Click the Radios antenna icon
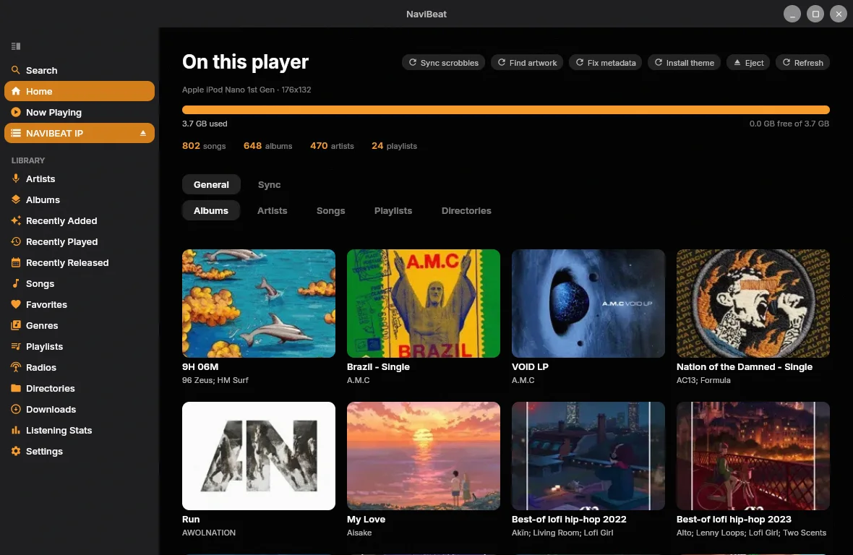853x555 pixels. [16, 367]
